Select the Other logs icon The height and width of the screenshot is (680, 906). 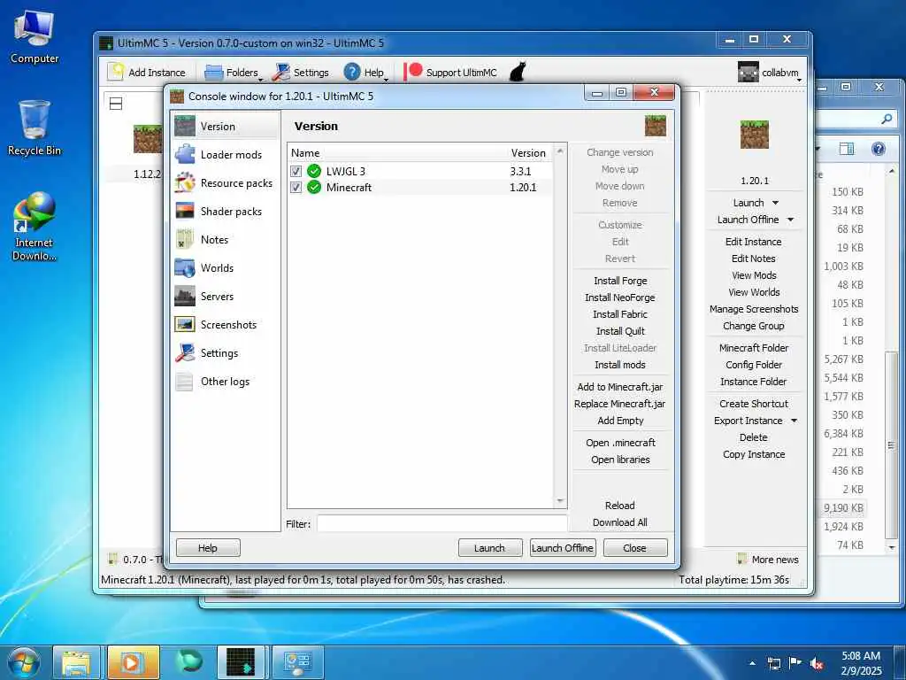[x=185, y=381]
